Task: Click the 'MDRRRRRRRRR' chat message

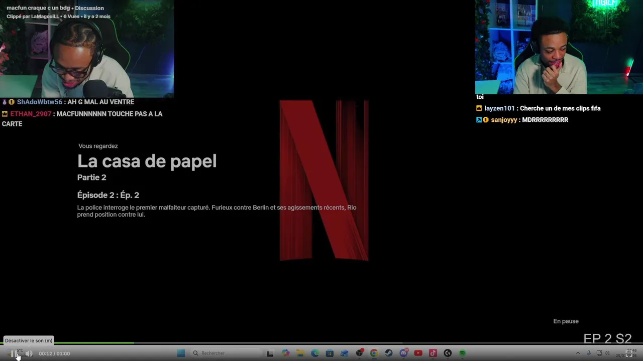Action: click(545, 120)
